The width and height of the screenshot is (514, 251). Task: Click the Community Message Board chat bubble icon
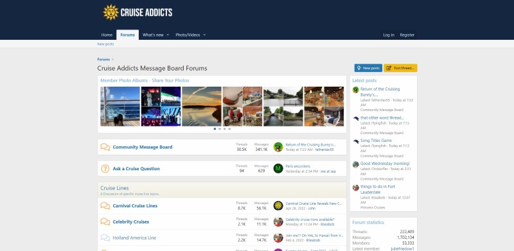[x=105, y=147]
